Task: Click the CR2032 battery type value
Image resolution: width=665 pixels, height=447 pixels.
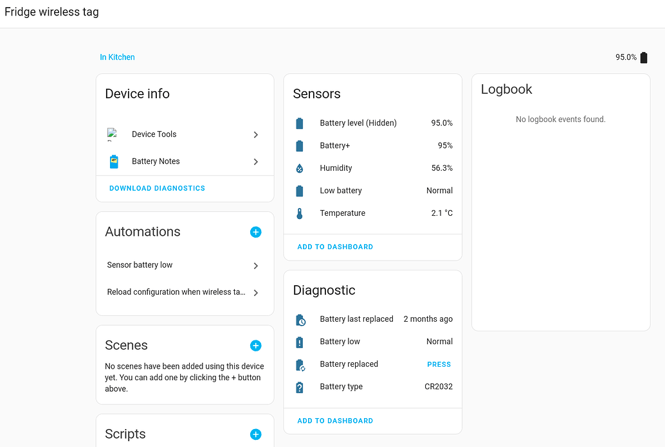Action: (x=439, y=387)
